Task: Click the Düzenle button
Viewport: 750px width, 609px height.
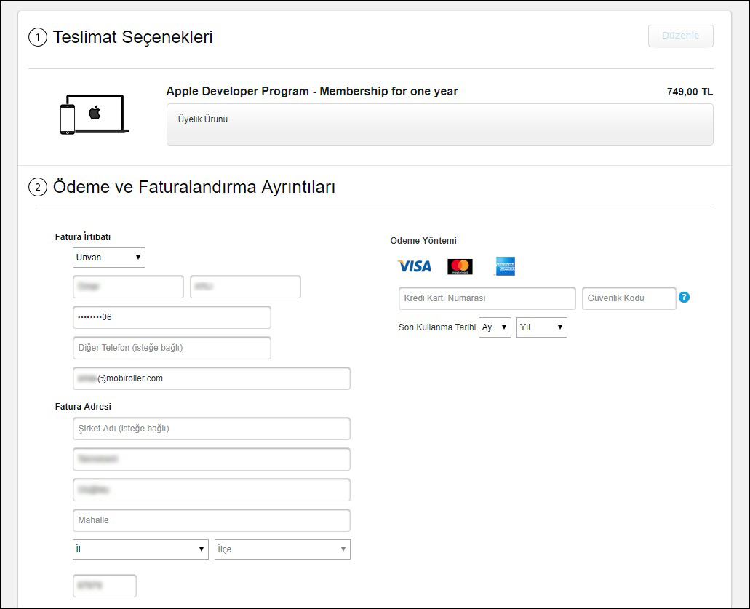Action: (x=681, y=36)
